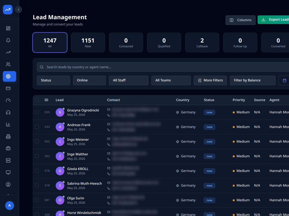Select the highlighted target leads sidebar icon
Screen dimensions: 289x216
(x=10, y=76)
